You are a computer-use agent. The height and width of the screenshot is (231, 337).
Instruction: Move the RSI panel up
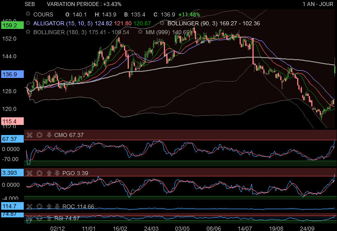pyautogui.click(x=49, y=218)
